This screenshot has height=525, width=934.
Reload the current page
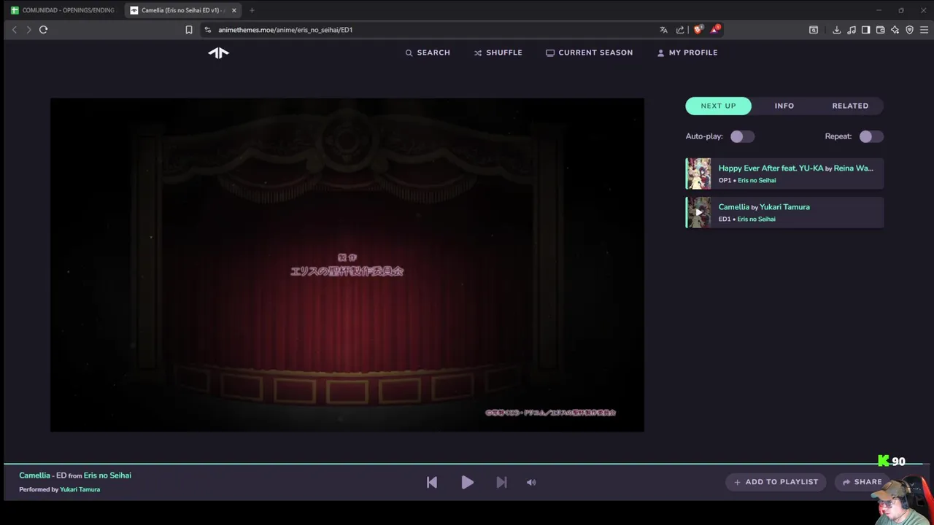(43, 30)
